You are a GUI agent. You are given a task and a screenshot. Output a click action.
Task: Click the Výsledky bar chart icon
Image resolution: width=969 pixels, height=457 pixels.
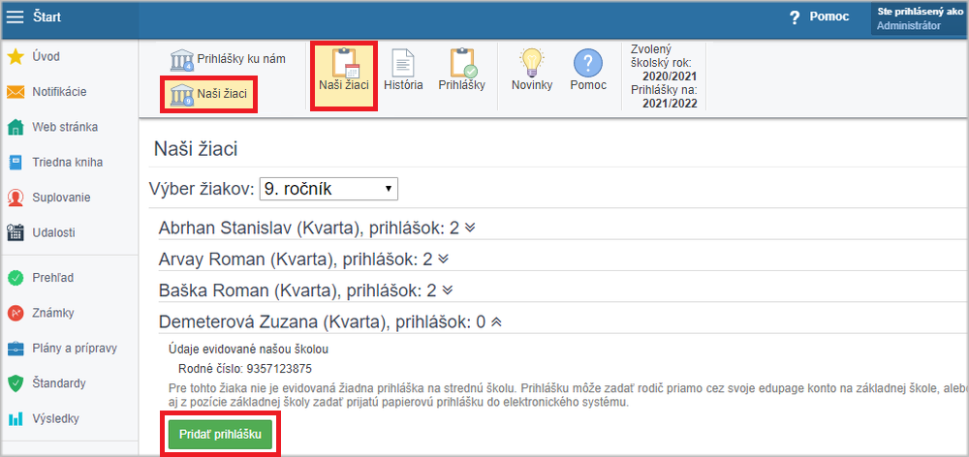15,419
